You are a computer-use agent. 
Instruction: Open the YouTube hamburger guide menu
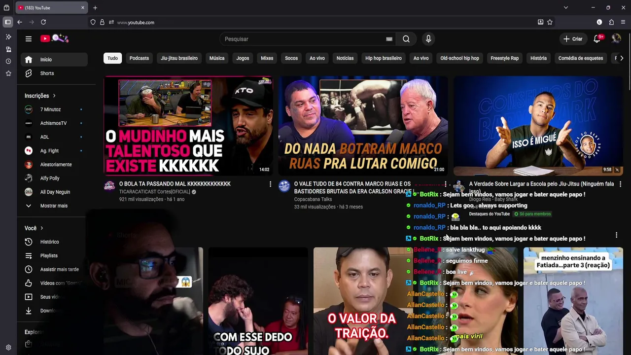[29, 39]
